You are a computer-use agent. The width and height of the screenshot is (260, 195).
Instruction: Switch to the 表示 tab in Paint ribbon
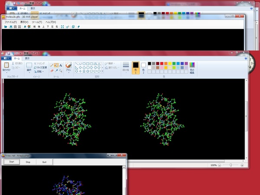click(27, 58)
